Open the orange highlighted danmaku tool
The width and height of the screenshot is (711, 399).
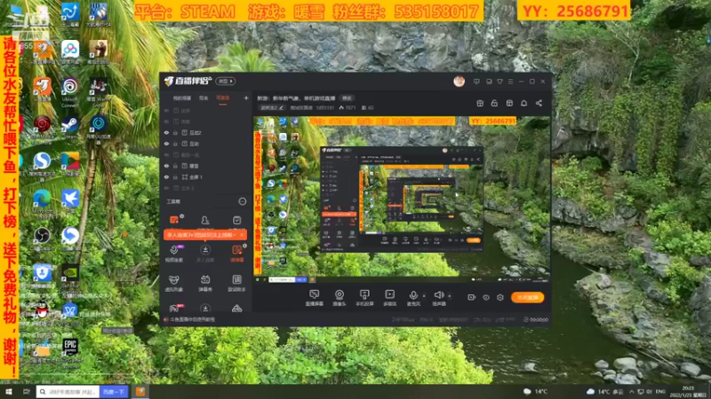236,254
